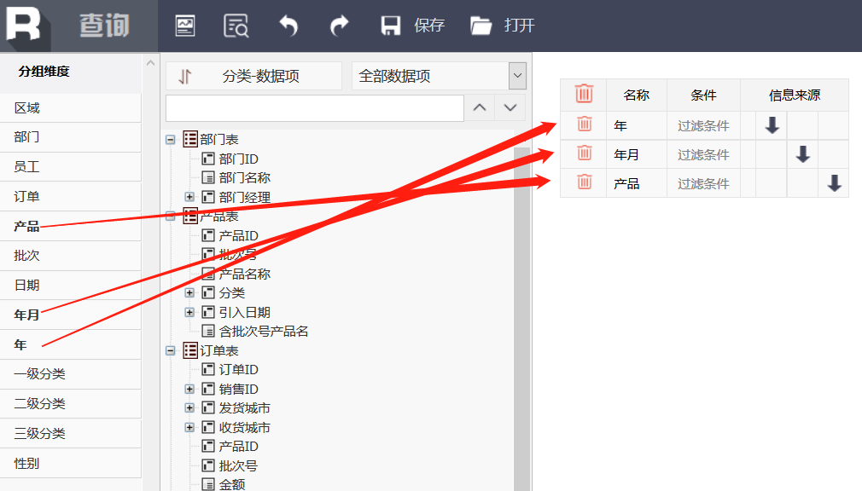This screenshot has height=491, width=862.
Task: Toggle sort via 分类-数据项 button
Action: coord(254,76)
